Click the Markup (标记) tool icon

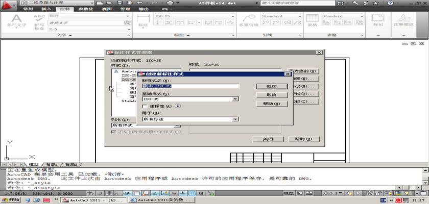click(378, 21)
